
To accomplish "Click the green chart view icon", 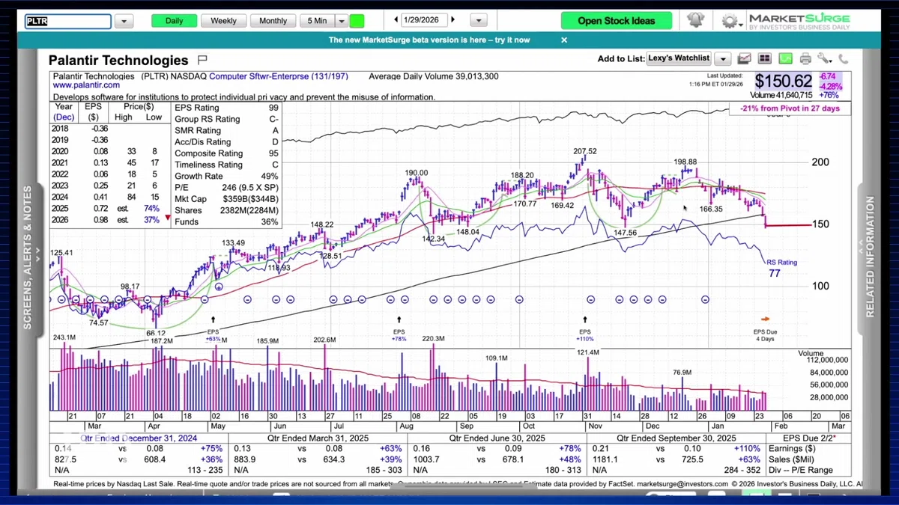I will (784, 58).
